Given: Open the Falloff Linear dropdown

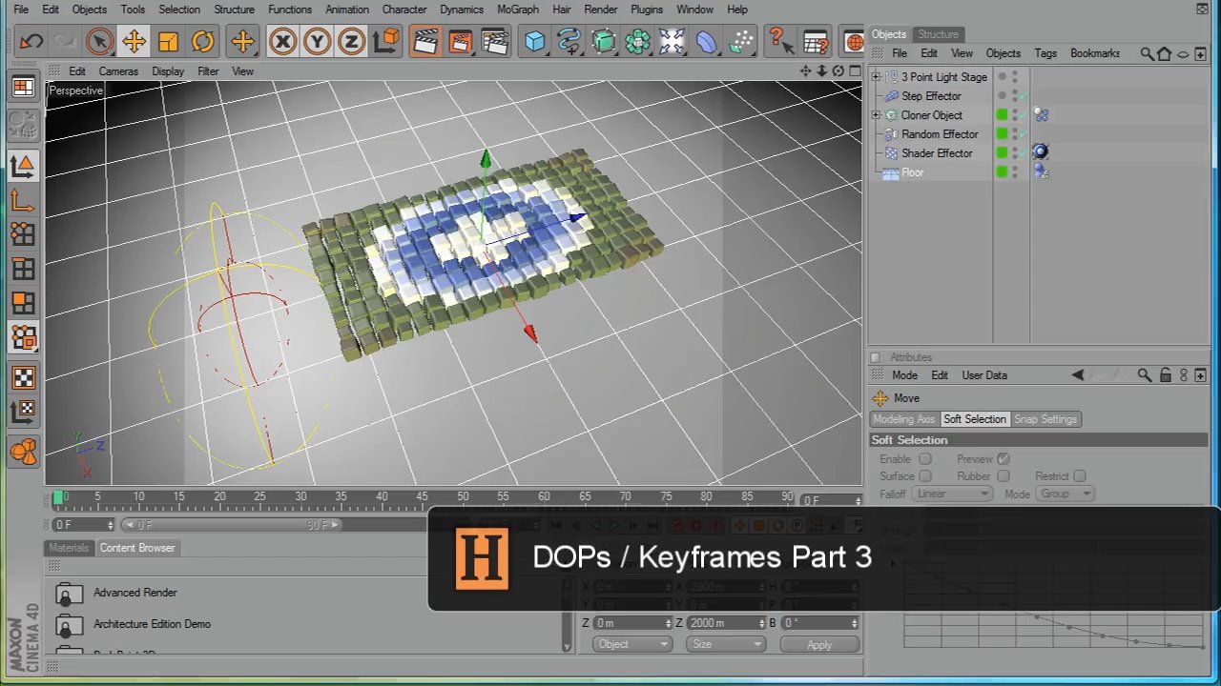Looking at the screenshot, I should click(951, 494).
